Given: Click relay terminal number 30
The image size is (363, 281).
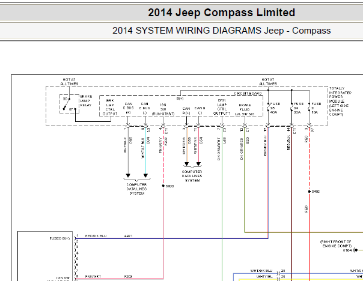Looking at the screenshot, I should 65,98.
